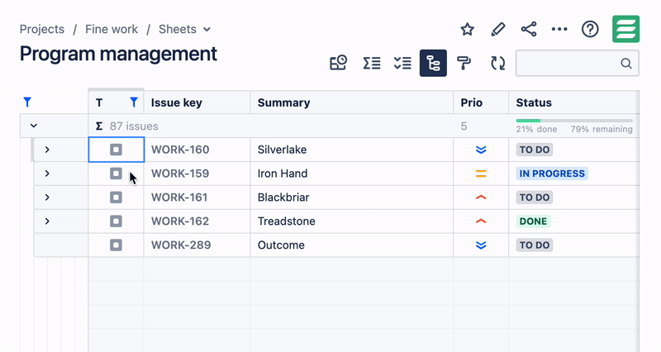
Task: Select the Iron Hand summary cell
Action: [x=352, y=174]
